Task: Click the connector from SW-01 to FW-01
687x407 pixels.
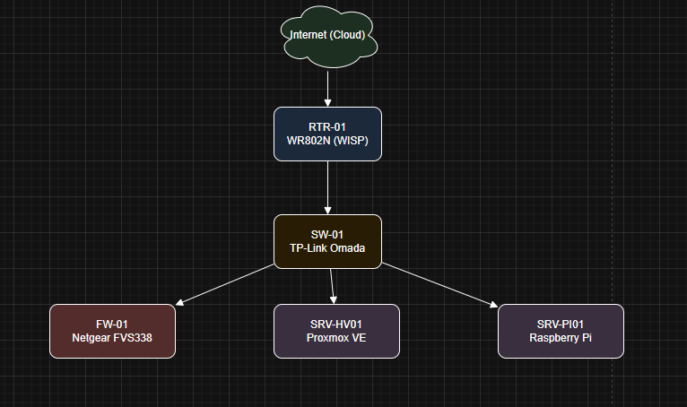Action: 225,284
